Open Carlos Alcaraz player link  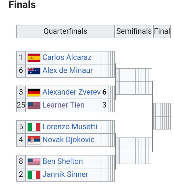click(x=67, y=57)
